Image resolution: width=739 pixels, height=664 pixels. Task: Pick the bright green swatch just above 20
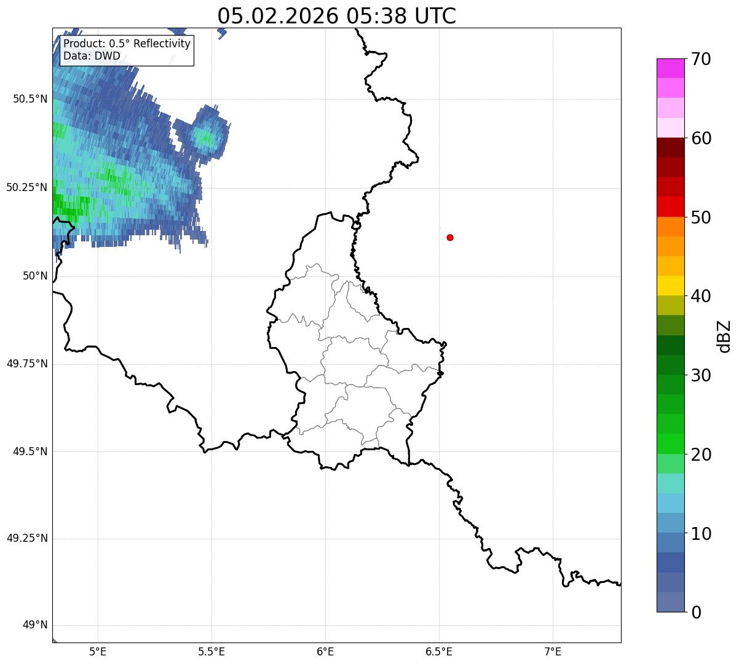[x=670, y=444]
